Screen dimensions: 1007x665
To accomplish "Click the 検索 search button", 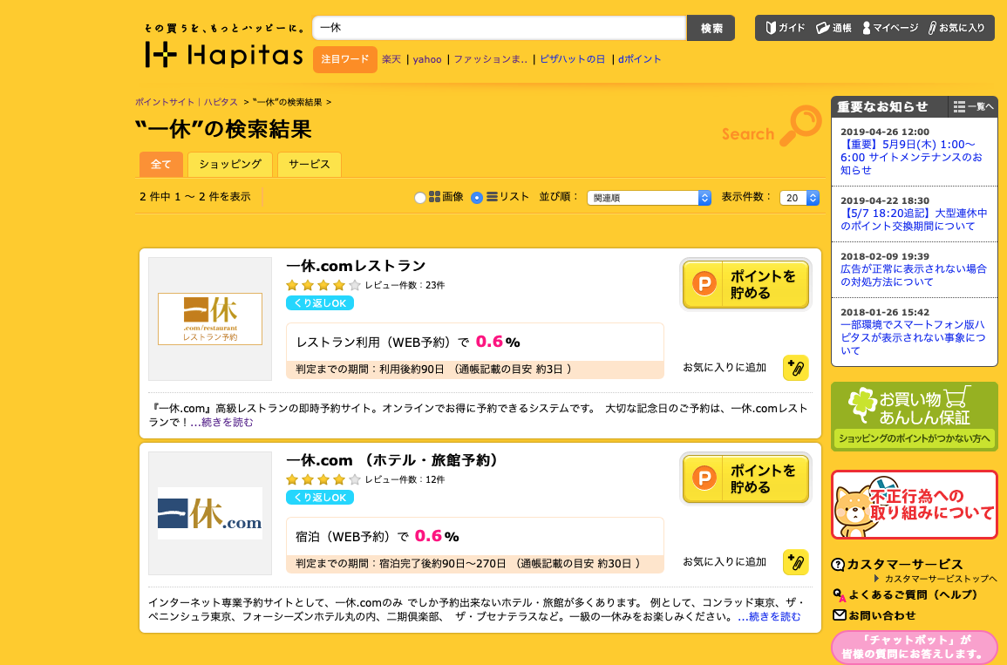I will 711,28.
